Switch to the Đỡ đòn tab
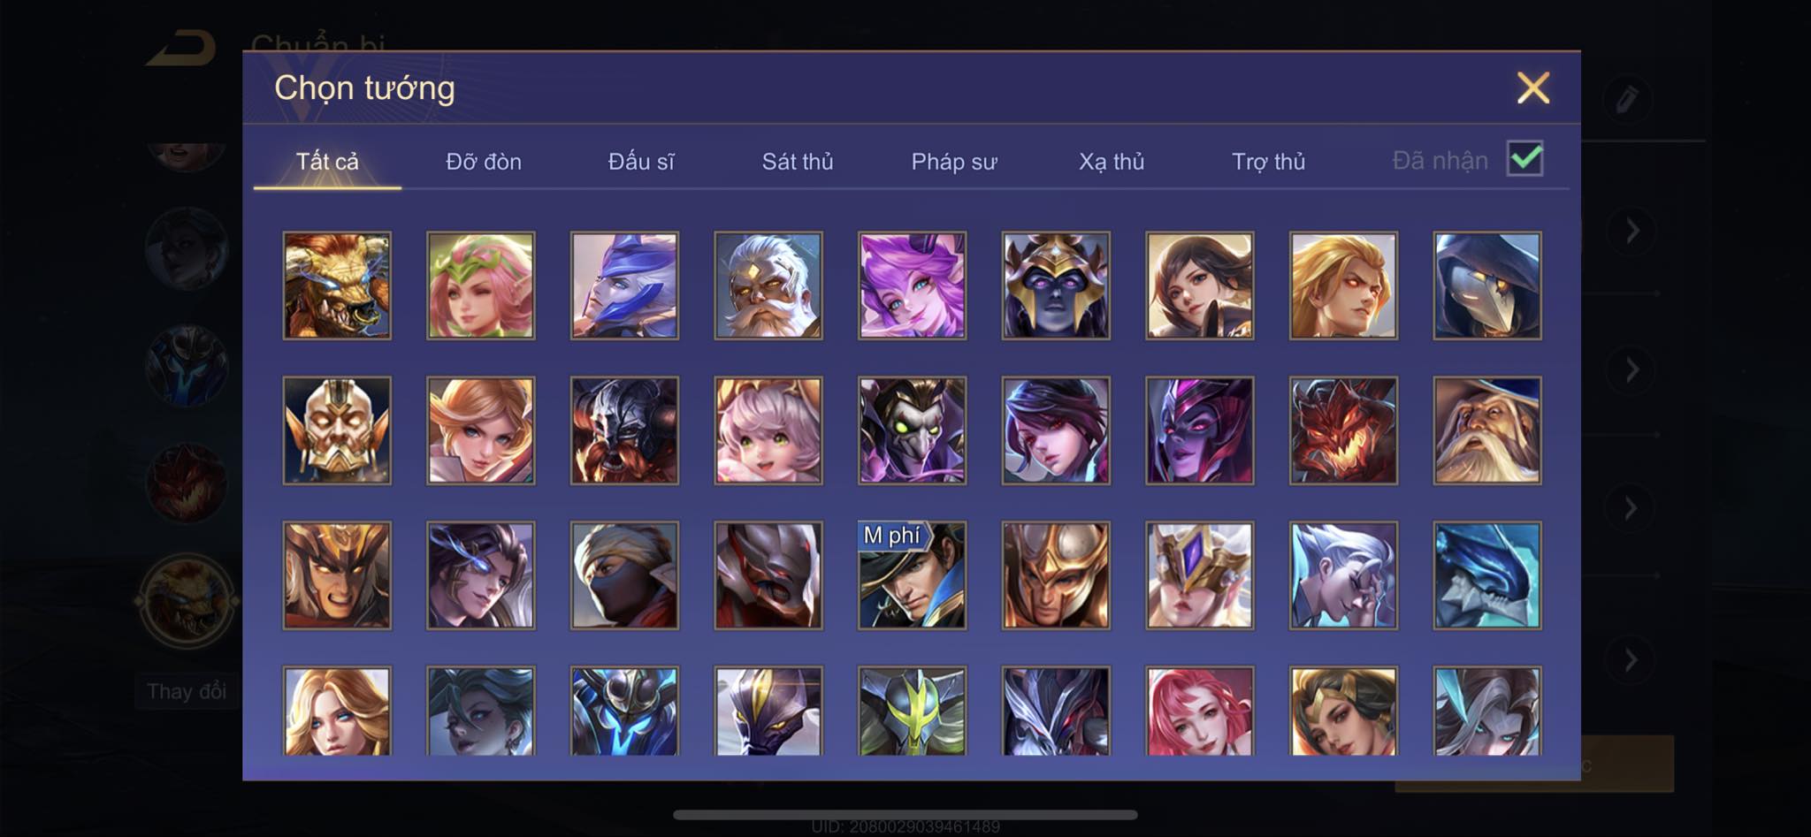 [484, 162]
